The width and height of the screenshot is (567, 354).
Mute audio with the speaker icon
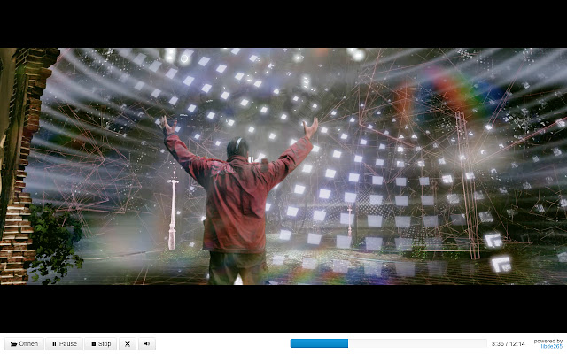tap(147, 344)
